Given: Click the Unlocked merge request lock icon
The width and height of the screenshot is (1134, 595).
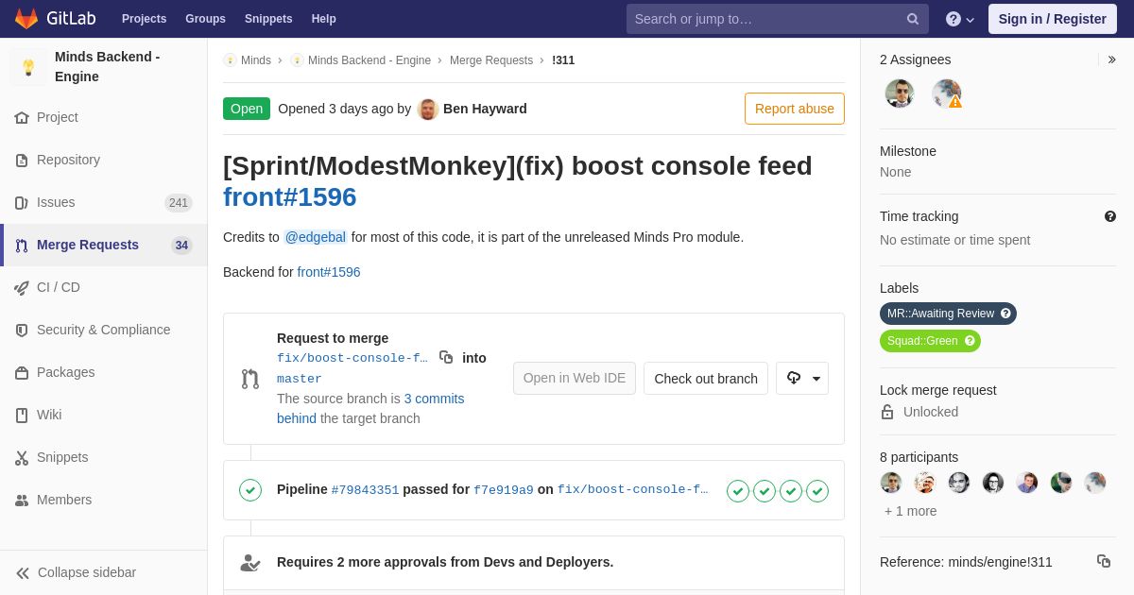Looking at the screenshot, I should click(887, 412).
